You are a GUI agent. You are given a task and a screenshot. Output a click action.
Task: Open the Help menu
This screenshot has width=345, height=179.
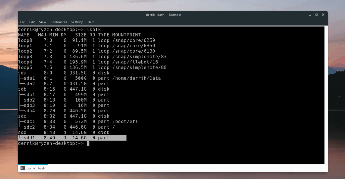tap(91, 22)
